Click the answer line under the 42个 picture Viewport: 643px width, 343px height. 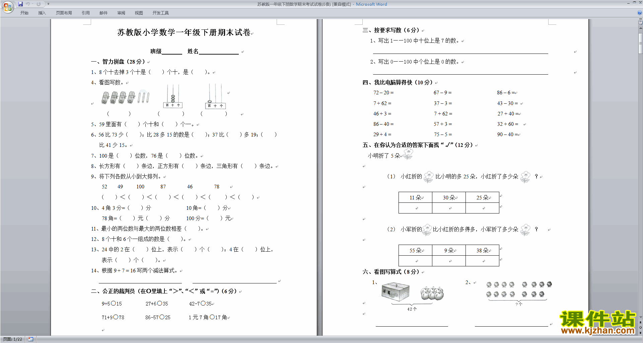point(412,326)
